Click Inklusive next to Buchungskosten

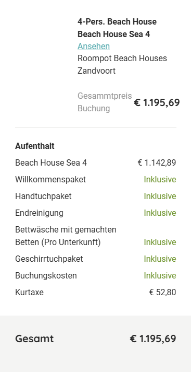click(x=160, y=276)
